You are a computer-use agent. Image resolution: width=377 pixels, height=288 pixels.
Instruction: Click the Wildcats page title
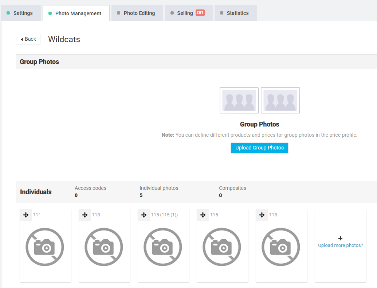(64, 39)
